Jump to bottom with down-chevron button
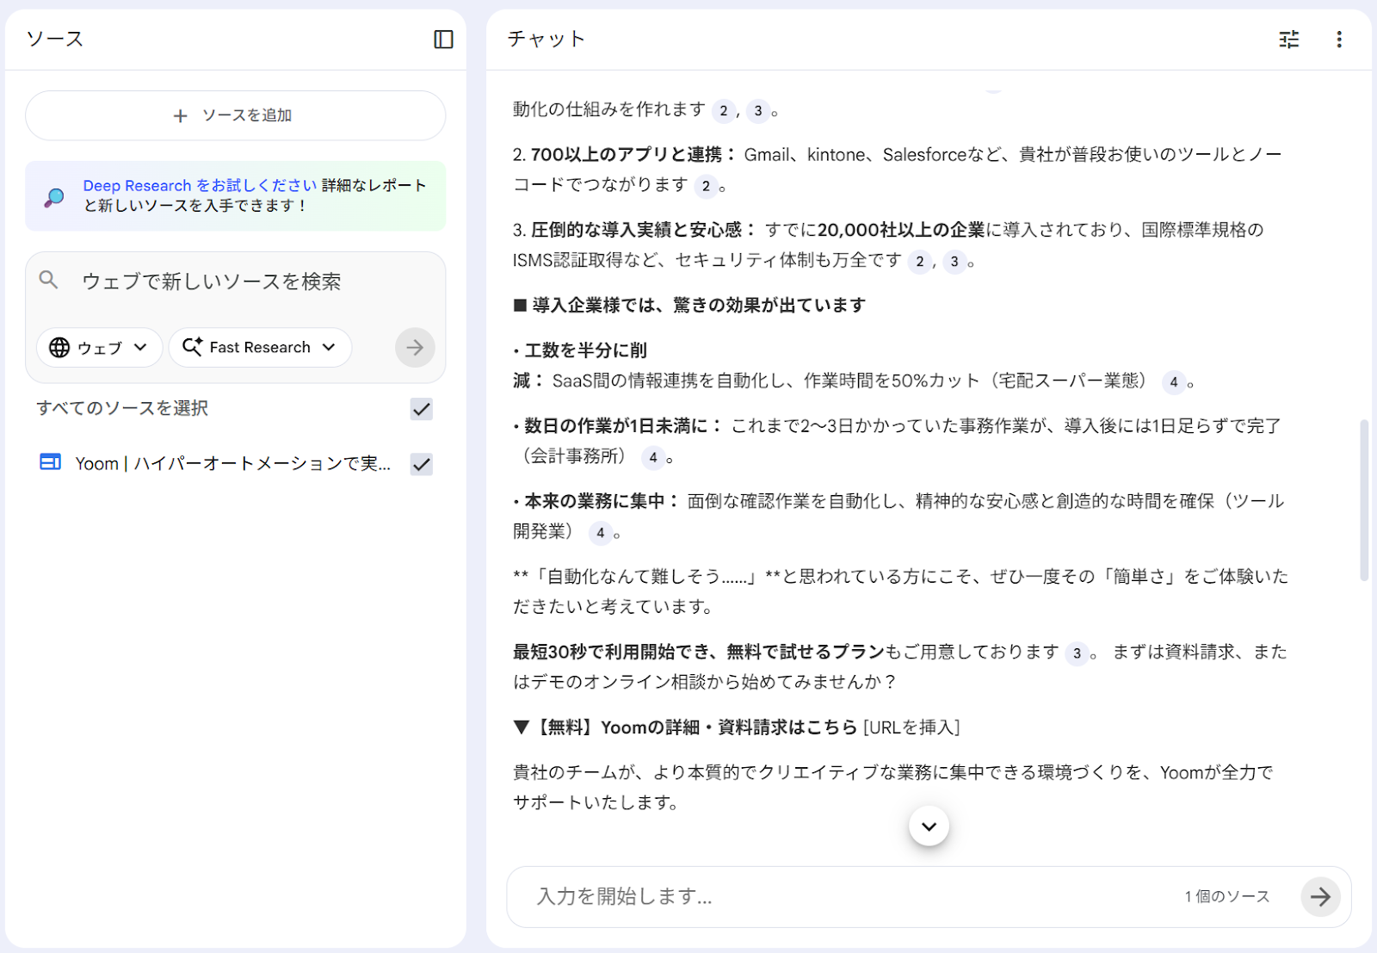The width and height of the screenshot is (1377, 953). (929, 826)
